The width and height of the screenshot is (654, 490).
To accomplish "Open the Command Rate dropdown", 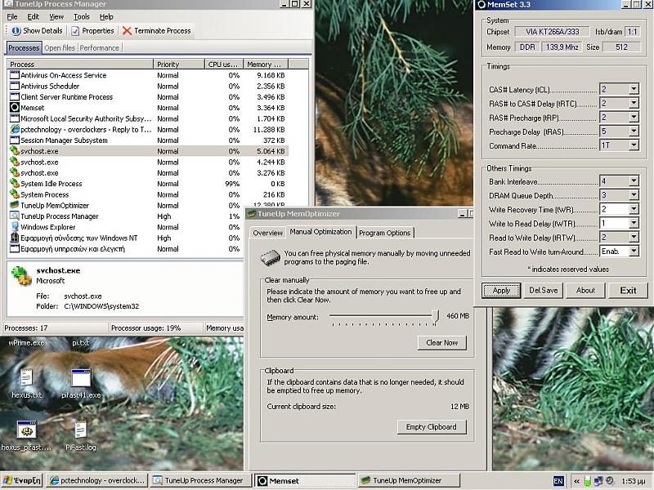I will [634, 145].
